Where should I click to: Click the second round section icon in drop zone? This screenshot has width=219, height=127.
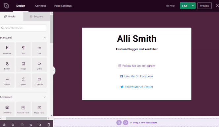pyautogui.click(x=126, y=122)
